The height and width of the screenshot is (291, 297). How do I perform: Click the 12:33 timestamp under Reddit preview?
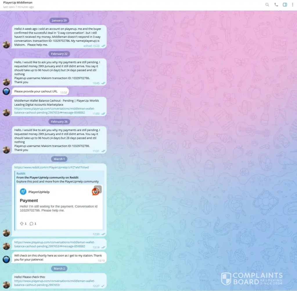(96, 234)
